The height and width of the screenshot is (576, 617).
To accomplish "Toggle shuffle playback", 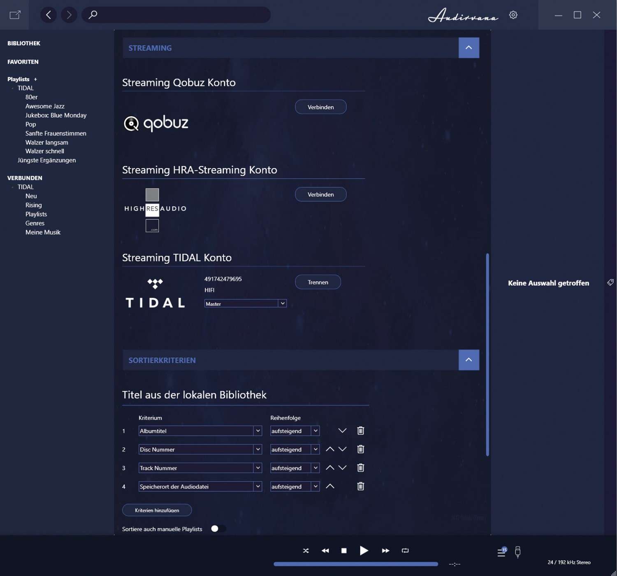I will point(306,550).
